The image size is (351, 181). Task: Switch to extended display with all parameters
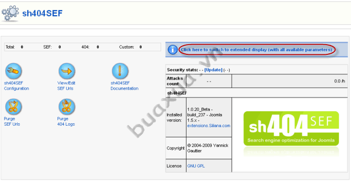(256, 50)
